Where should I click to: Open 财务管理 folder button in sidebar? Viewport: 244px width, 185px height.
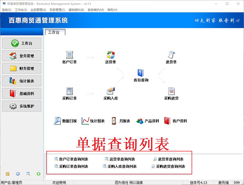pos(21,68)
